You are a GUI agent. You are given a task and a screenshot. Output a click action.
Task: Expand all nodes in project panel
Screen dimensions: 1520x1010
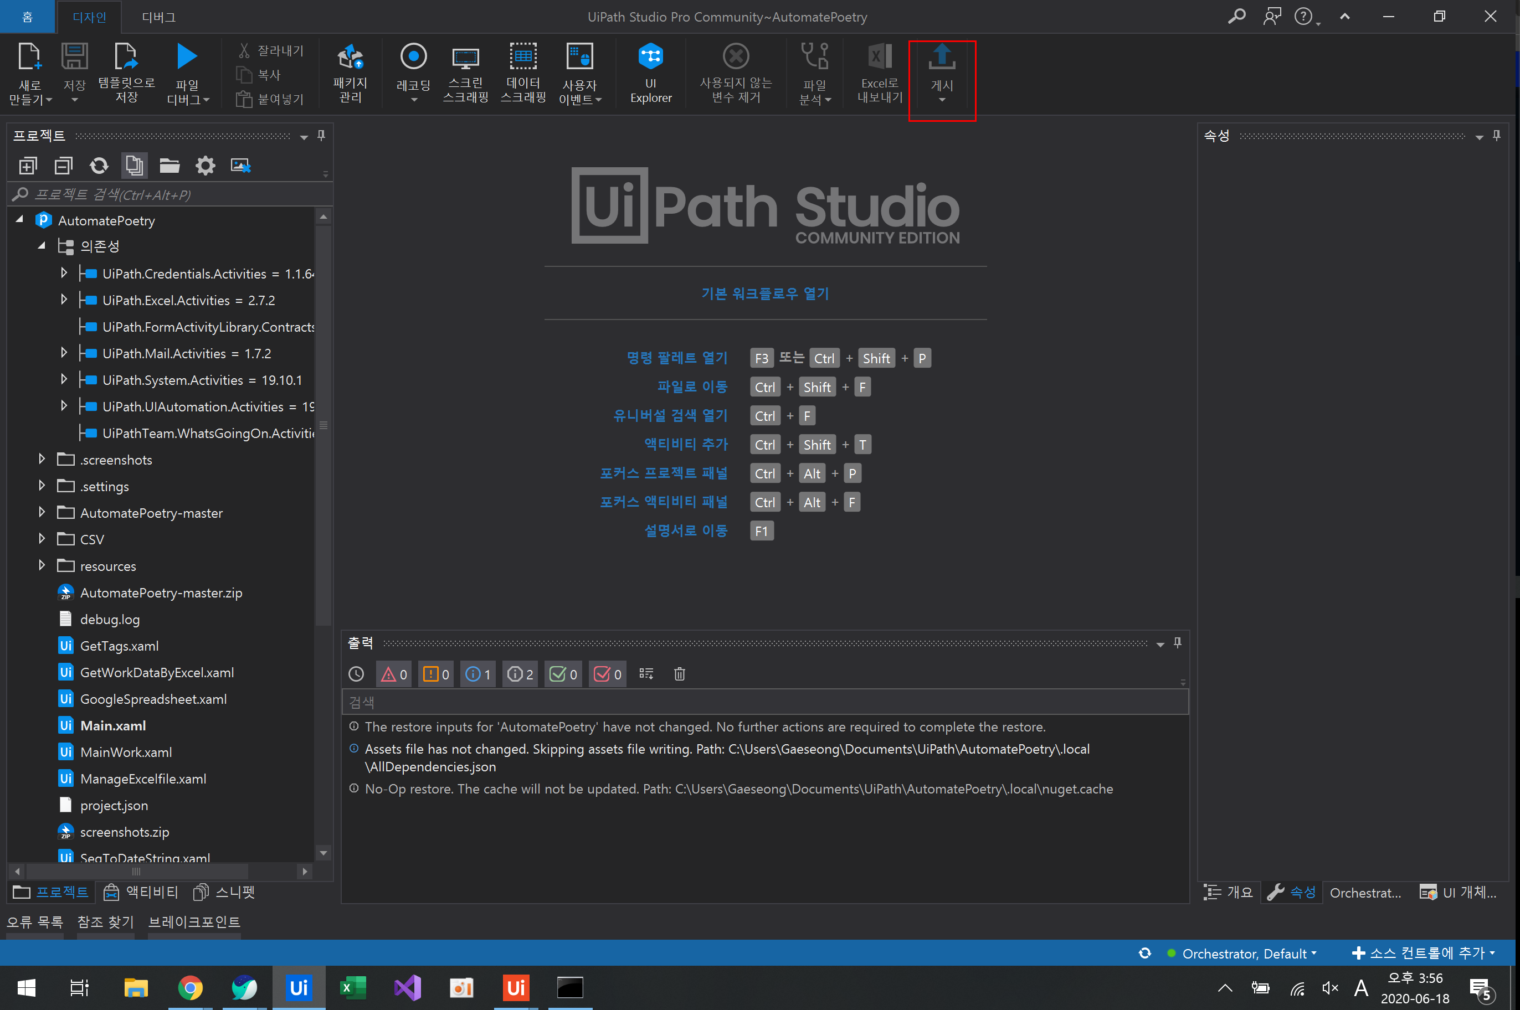(x=28, y=166)
